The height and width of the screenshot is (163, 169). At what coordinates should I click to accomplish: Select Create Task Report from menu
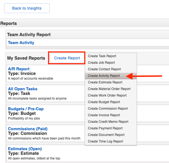tap(111, 56)
